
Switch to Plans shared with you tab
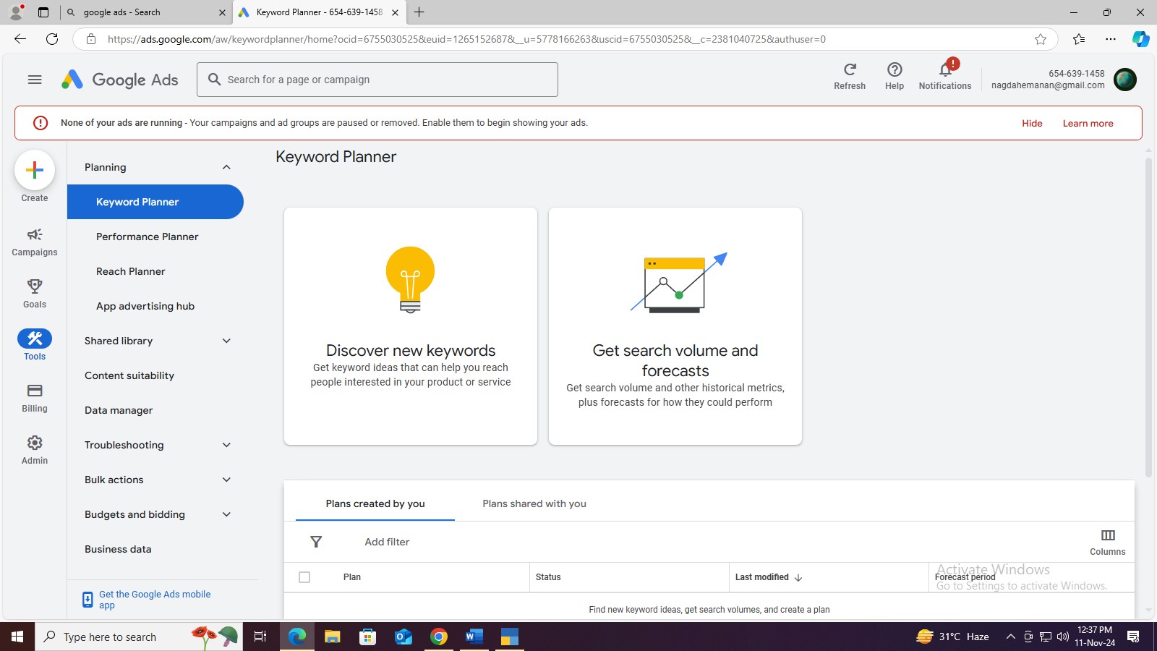(x=534, y=503)
